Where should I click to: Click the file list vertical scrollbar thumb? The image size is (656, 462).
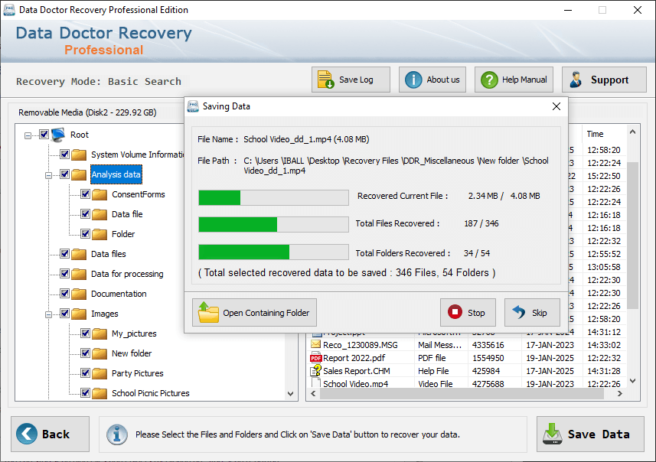click(x=632, y=236)
